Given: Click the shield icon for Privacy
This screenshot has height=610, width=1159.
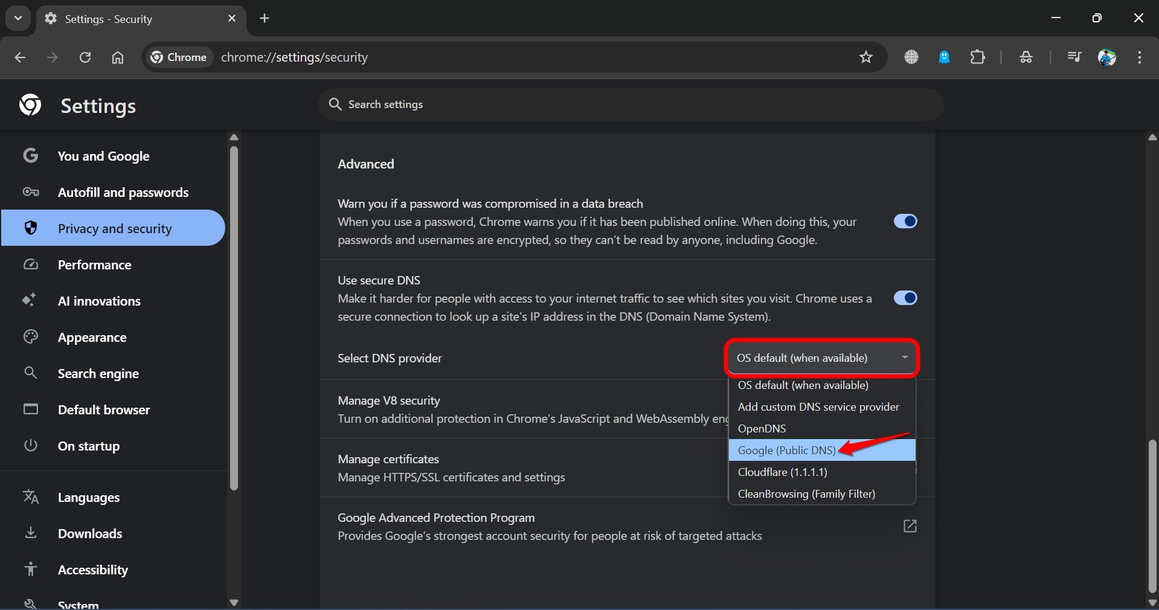Looking at the screenshot, I should coord(31,228).
